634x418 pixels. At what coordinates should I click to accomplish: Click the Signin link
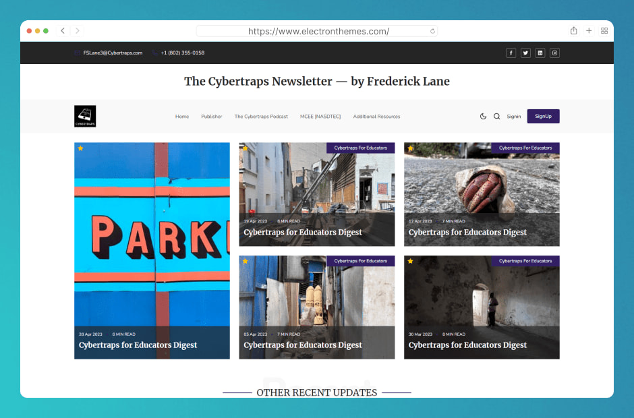513,117
